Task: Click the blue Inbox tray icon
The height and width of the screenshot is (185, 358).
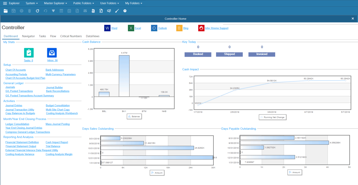Action: point(52,53)
